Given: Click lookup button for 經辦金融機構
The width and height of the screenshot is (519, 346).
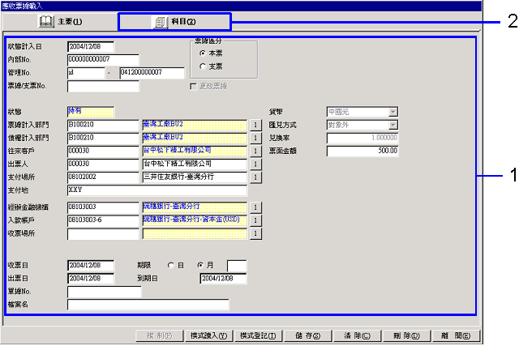Looking at the screenshot, I should click(255, 208).
